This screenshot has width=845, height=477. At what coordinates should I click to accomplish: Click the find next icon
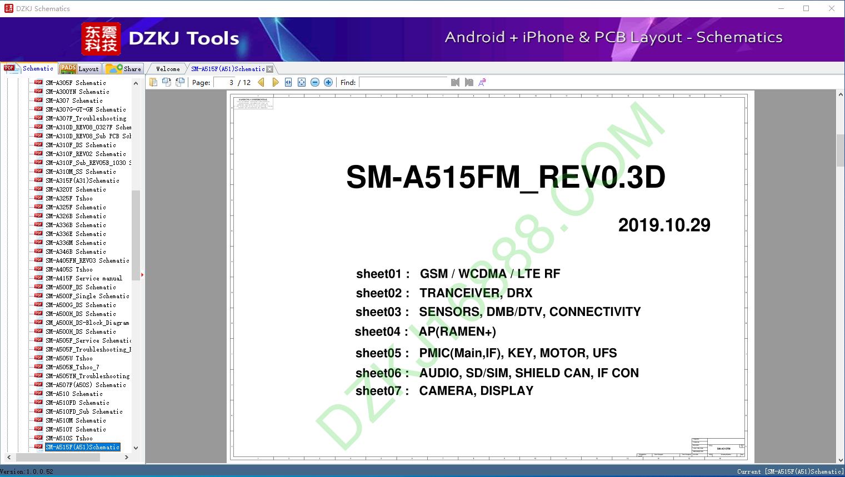coord(469,82)
